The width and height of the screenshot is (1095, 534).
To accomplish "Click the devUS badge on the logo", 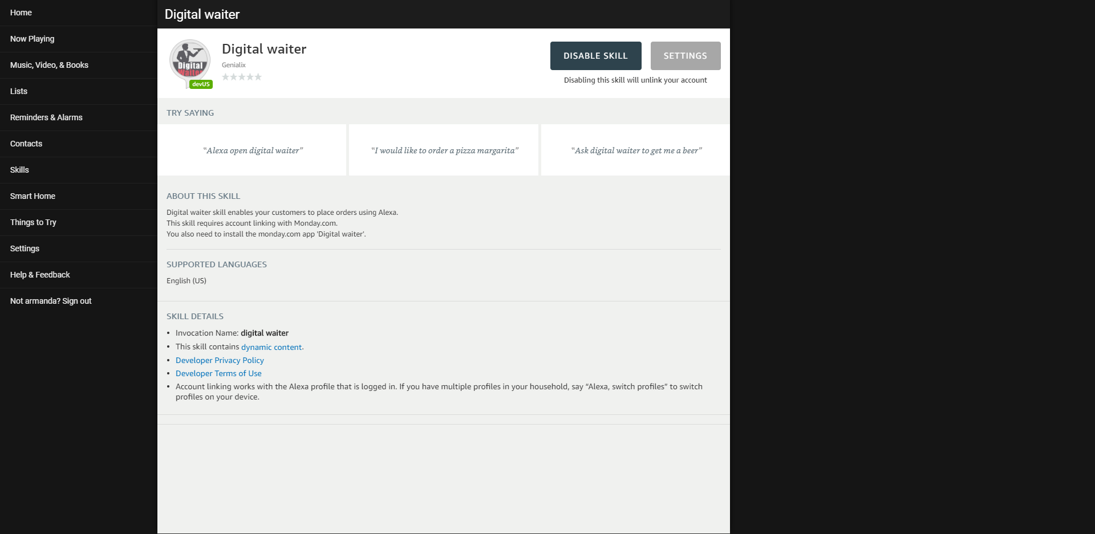I will (x=201, y=84).
